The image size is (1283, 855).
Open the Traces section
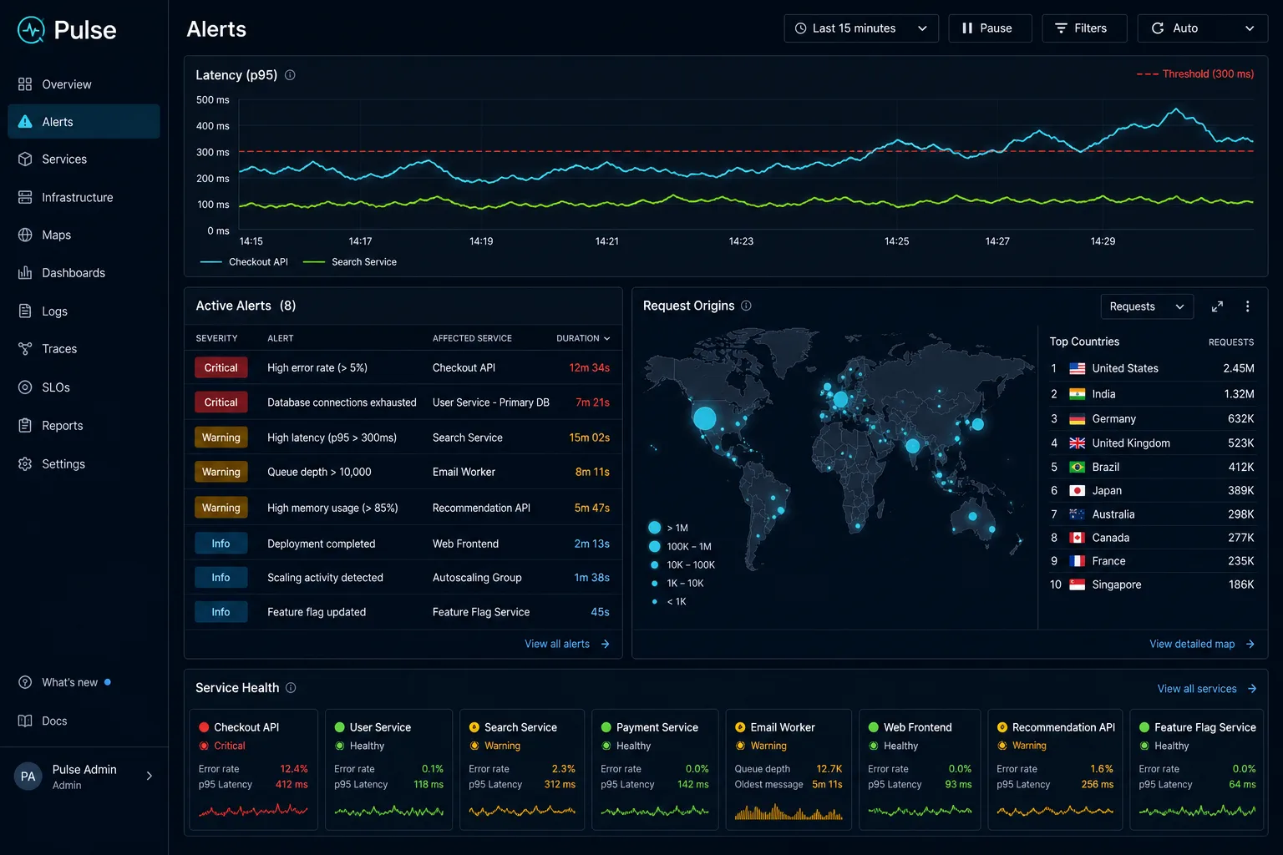84,349
